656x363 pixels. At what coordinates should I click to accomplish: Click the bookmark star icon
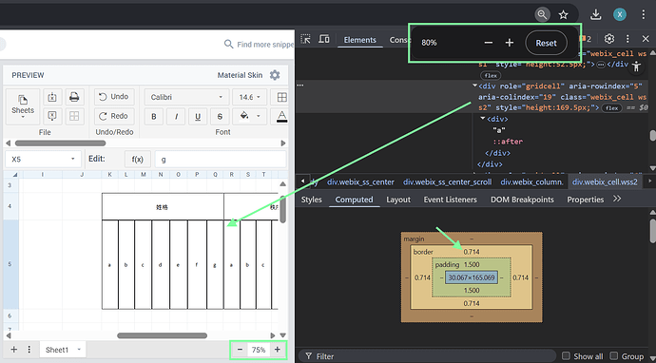pyautogui.click(x=564, y=15)
